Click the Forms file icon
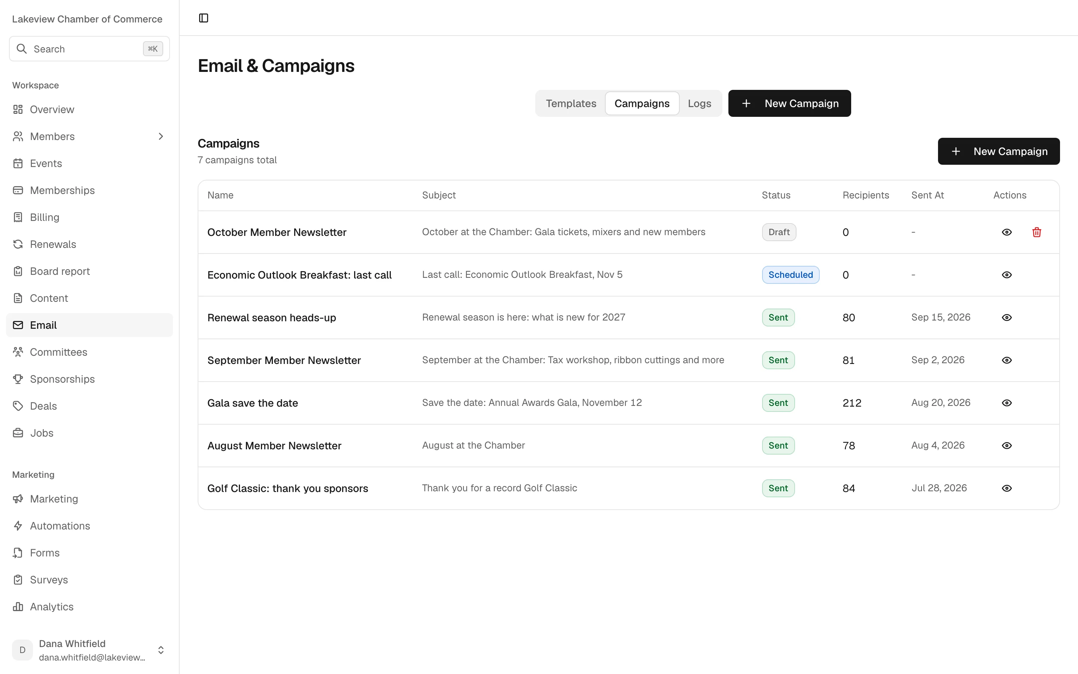The width and height of the screenshot is (1078, 674). [x=18, y=553]
